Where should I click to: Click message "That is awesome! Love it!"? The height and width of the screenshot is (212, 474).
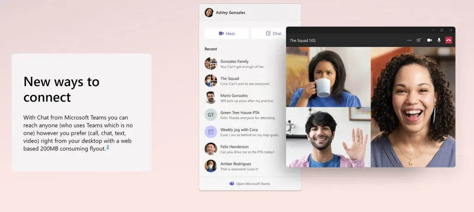239,169
